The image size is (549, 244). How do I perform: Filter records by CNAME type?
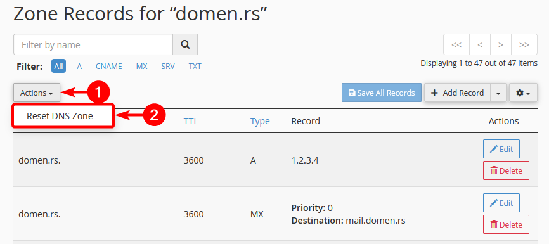click(109, 66)
